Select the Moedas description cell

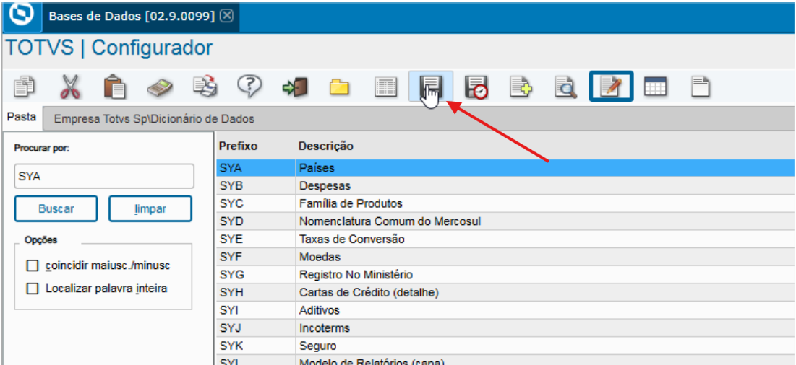click(545, 257)
